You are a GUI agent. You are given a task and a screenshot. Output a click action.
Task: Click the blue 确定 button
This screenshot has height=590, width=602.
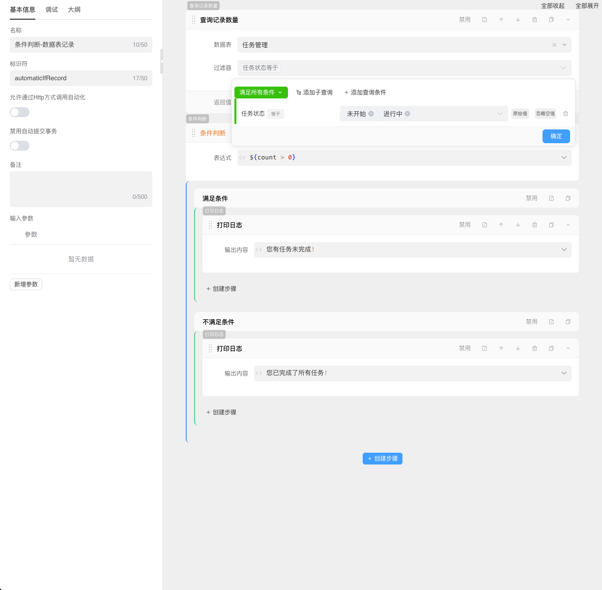[556, 136]
